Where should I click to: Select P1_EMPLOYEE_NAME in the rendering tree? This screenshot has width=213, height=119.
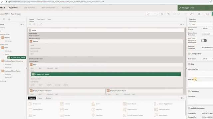[x=17, y=58]
